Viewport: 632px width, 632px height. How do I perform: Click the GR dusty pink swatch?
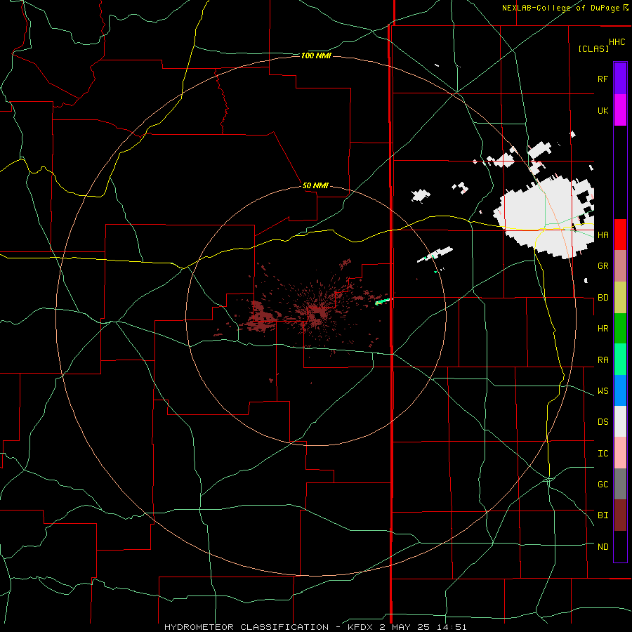[620, 266]
